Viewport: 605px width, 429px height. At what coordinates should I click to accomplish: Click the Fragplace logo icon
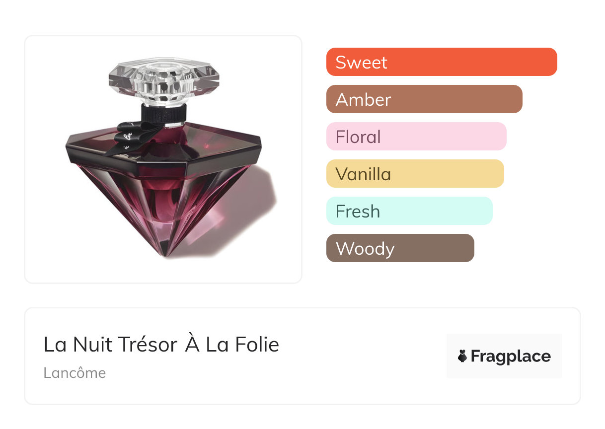coord(462,356)
